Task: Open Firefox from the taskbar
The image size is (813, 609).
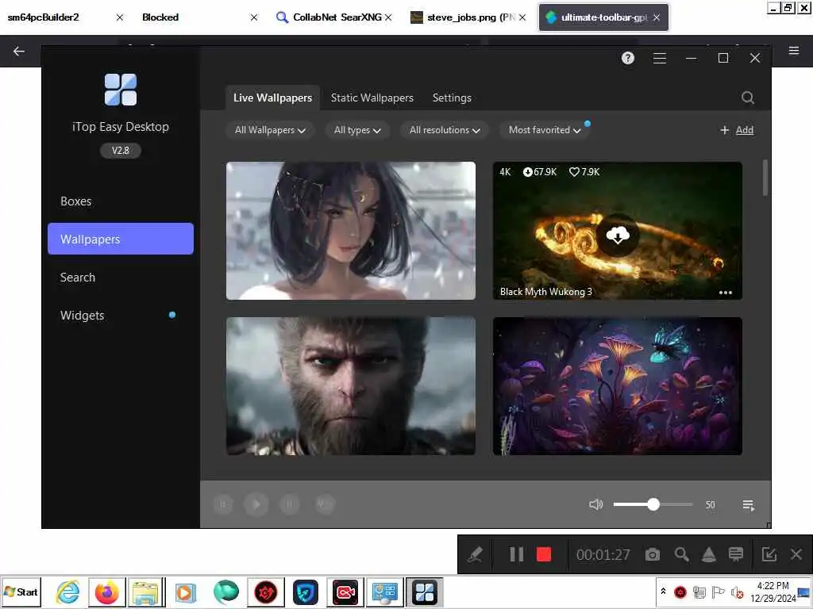Action: click(107, 592)
